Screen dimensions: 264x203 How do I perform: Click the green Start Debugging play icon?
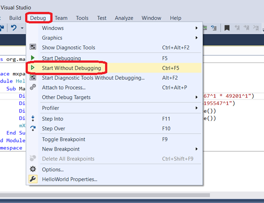pyautogui.click(x=33, y=58)
